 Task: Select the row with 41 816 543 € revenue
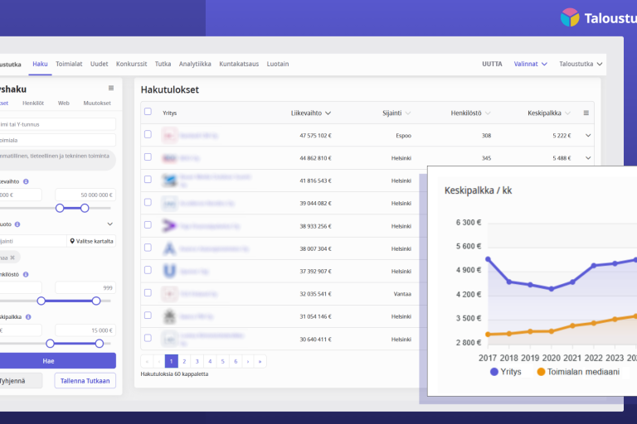point(148,180)
